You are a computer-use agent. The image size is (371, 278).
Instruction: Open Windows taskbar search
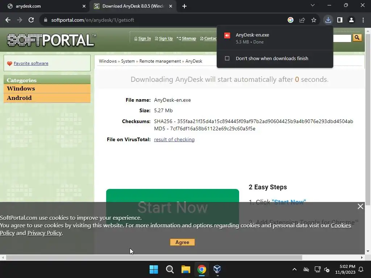(x=170, y=269)
